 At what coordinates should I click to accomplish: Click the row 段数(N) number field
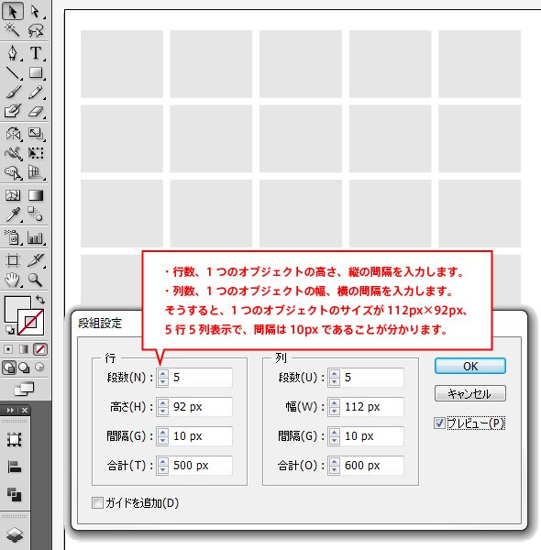pos(200,378)
